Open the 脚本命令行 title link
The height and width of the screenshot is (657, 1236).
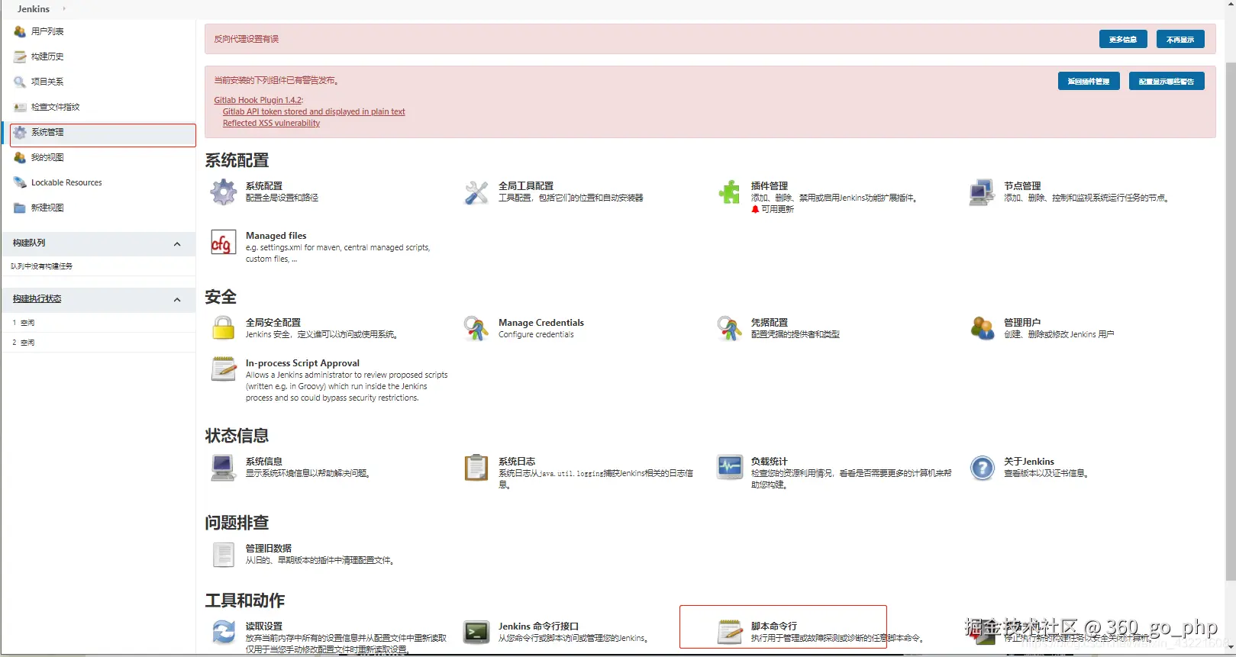point(773,626)
